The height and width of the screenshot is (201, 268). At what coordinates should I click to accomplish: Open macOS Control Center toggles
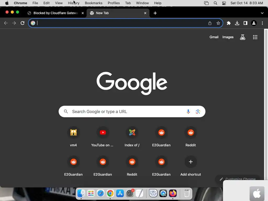click(224, 3)
